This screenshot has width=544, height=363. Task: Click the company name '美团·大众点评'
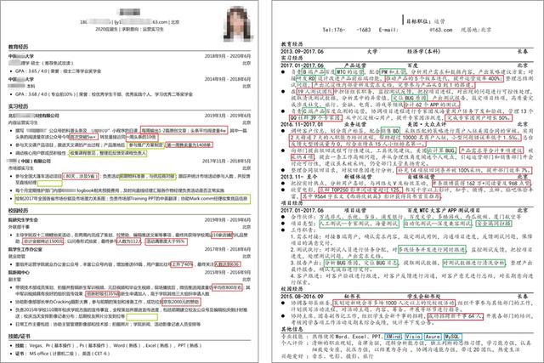coord(426,124)
